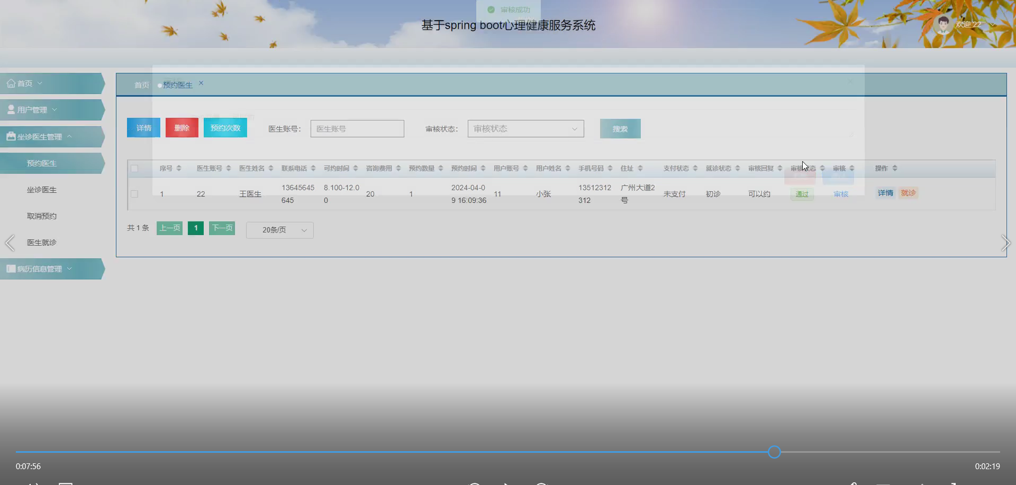
Task: Click the 预约次数 button
Action: tap(225, 128)
